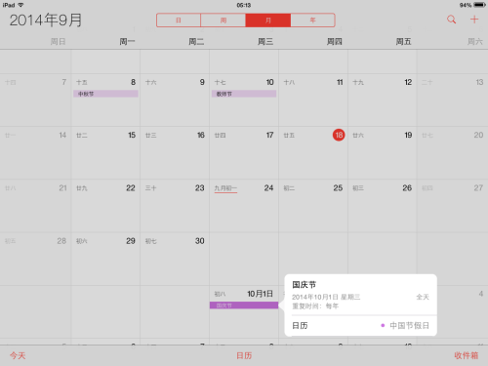Tap the Wi-Fi icon in status bar
The height and width of the screenshot is (366, 488).
pyautogui.click(x=20, y=5)
